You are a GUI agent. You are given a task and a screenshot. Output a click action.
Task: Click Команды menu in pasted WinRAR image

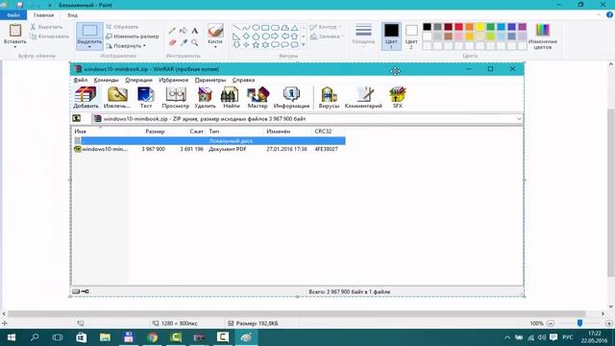click(106, 80)
